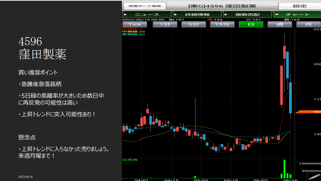Expand the 複数気配 section
321x181 pixels.
point(247,15)
